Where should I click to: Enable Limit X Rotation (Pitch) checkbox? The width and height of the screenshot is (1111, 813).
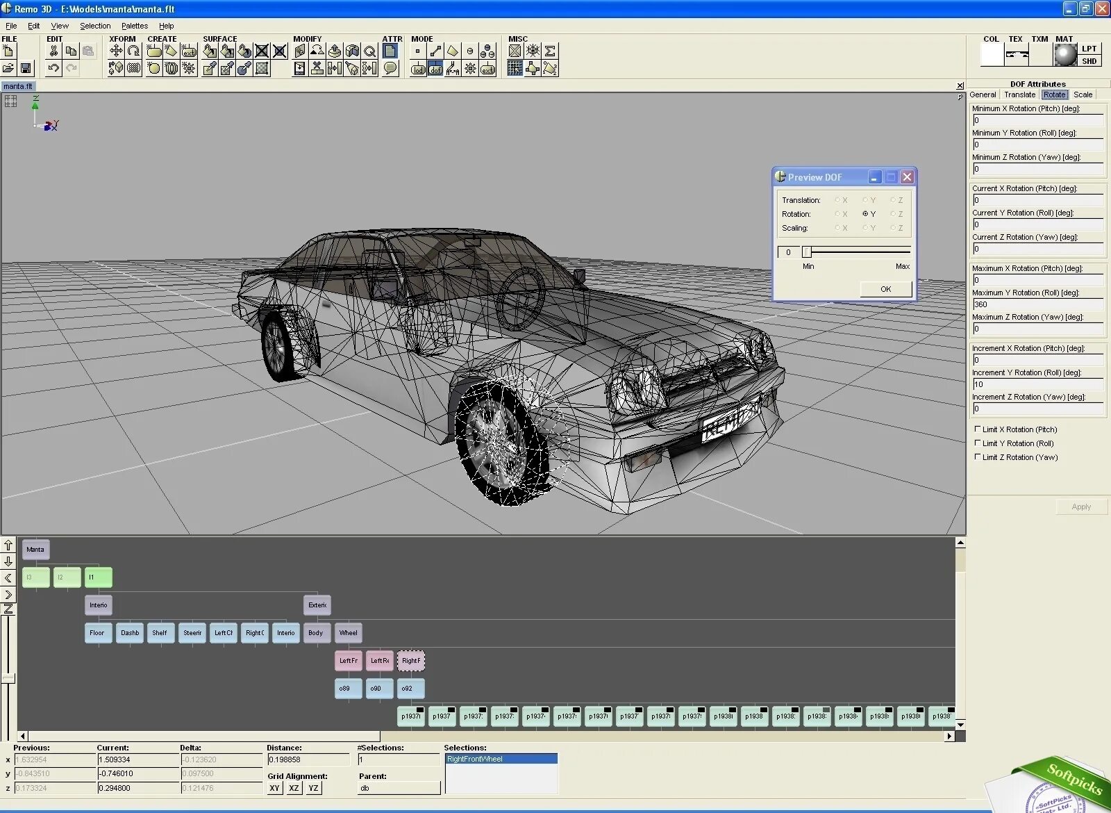[x=978, y=429]
